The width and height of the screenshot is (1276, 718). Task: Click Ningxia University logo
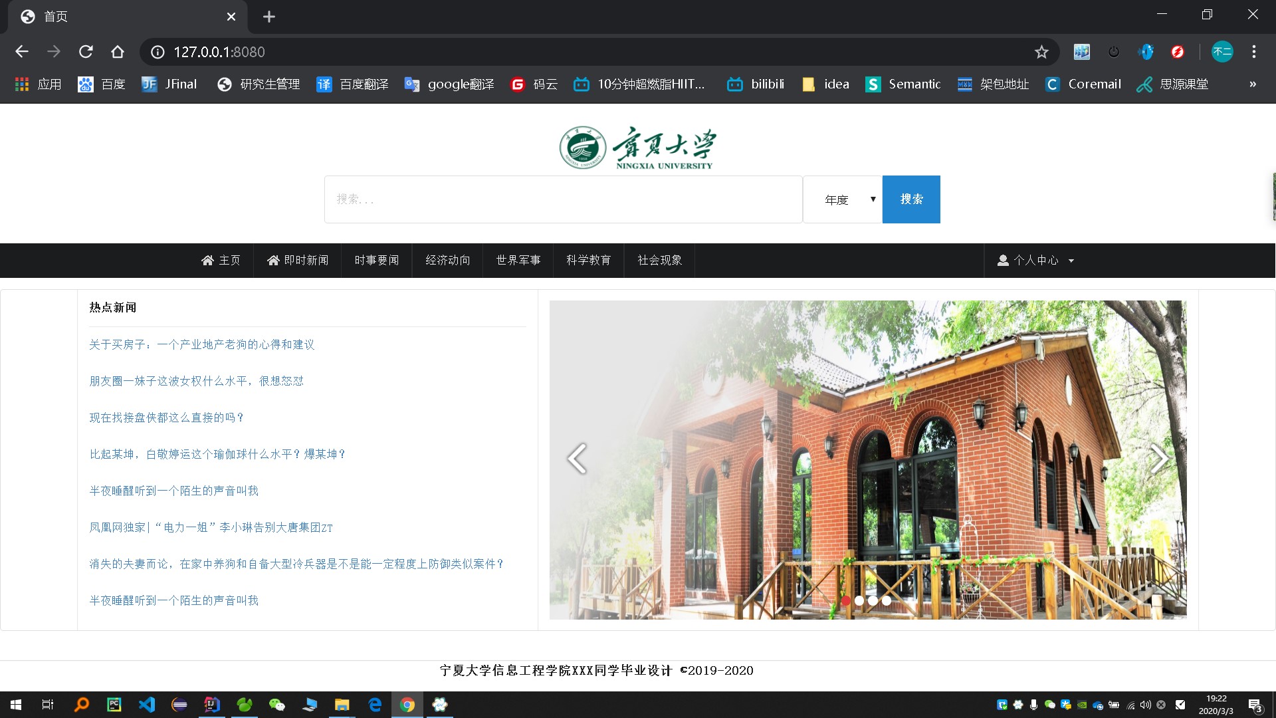pyautogui.click(x=637, y=148)
